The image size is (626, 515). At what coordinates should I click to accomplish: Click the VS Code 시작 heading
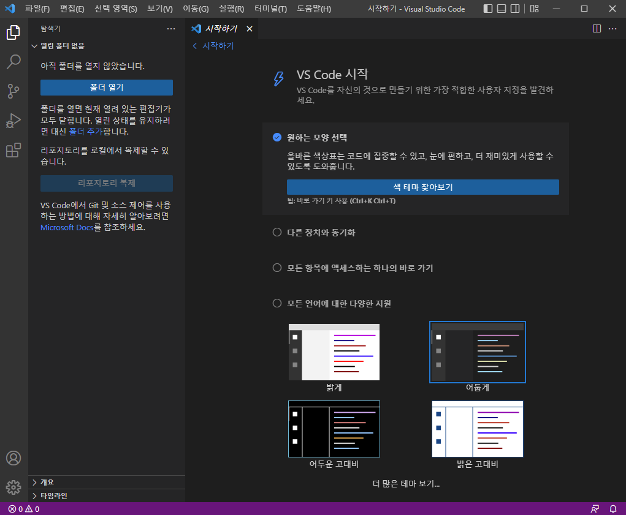click(x=332, y=75)
